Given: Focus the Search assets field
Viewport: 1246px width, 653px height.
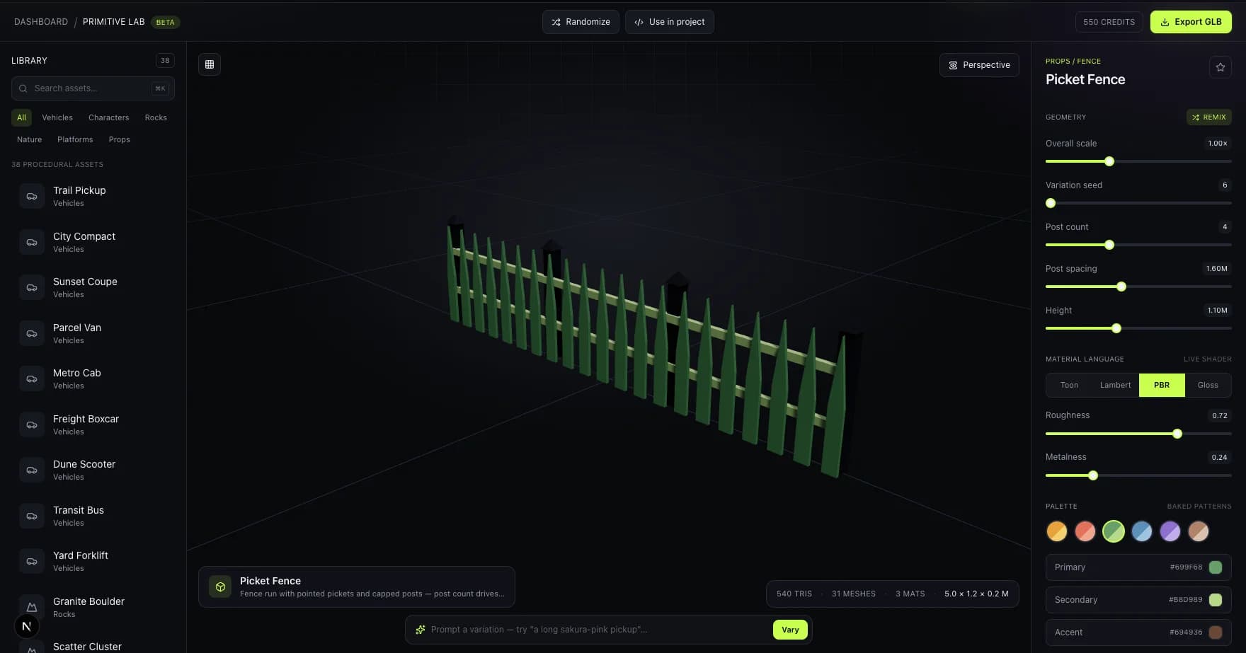Looking at the screenshot, I should click(x=93, y=88).
